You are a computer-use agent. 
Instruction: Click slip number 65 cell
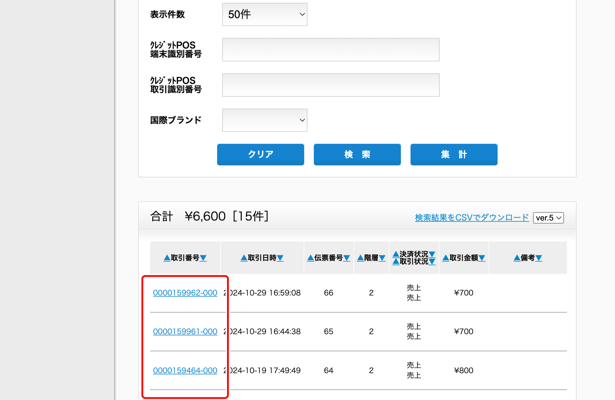point(329,332)
